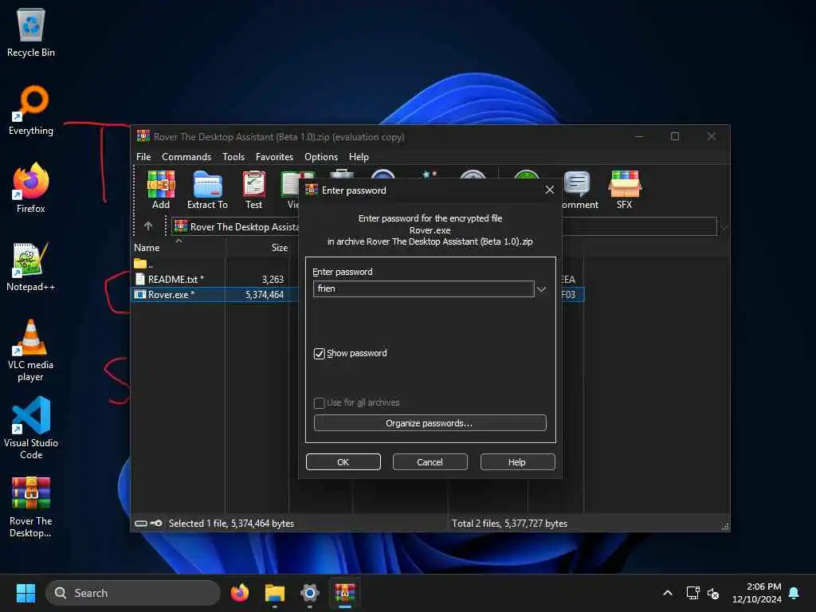This screenshot has height=612, width=816.
Task: Open the Commands menu
Action: (x=186, y=157)
